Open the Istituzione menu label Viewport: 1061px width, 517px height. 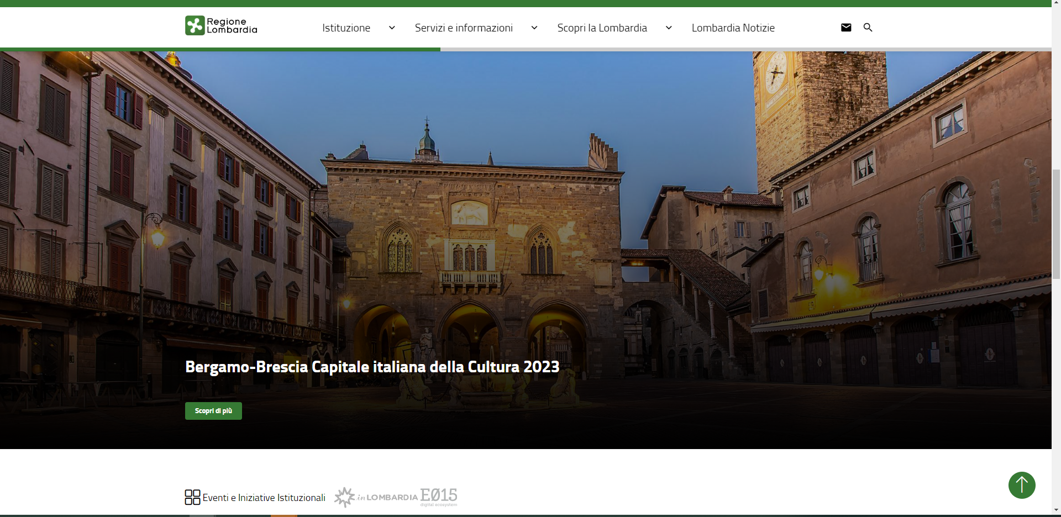tap(346, 28)
